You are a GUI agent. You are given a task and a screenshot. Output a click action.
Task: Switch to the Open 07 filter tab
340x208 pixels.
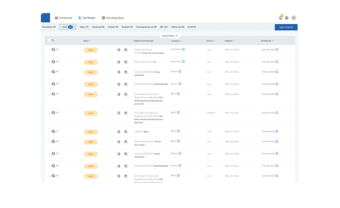click(x=84, y=27)
